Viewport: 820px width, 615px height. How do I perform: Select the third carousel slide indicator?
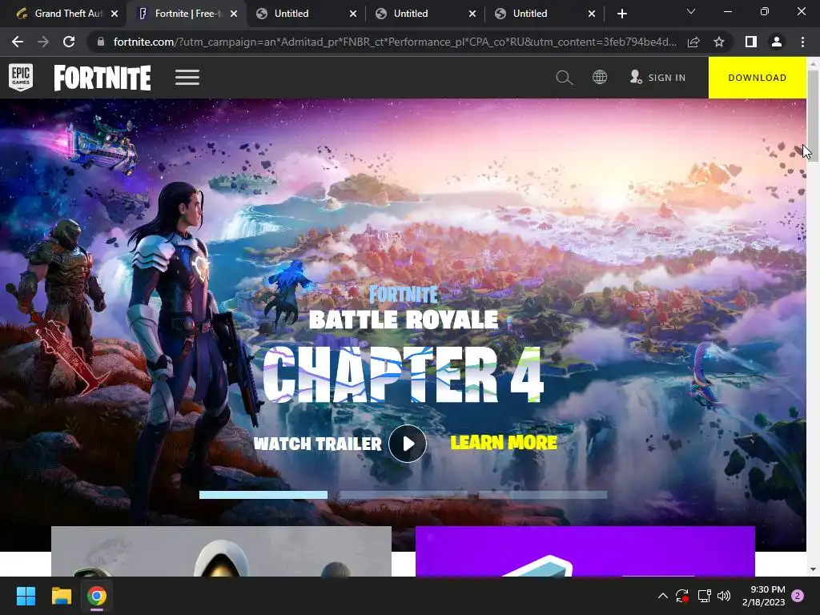tap(543, 495)
